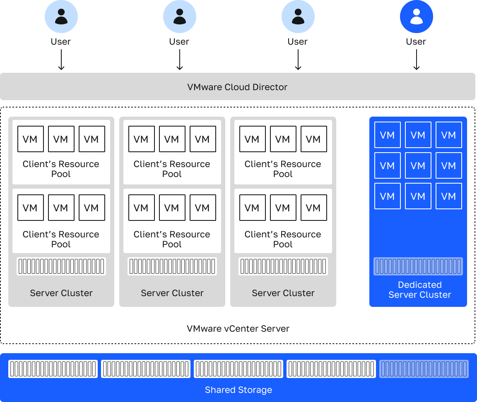Click the VMware Cloud Director bar
Viewport: 477px width, 402px height.
(237, 87)
